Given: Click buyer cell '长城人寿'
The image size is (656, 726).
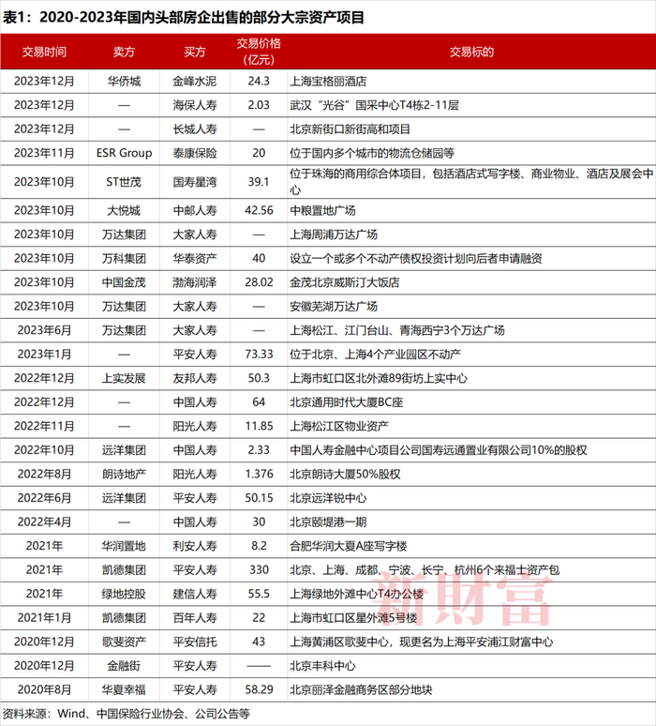Looking at the screenshot, I should 194,129.
